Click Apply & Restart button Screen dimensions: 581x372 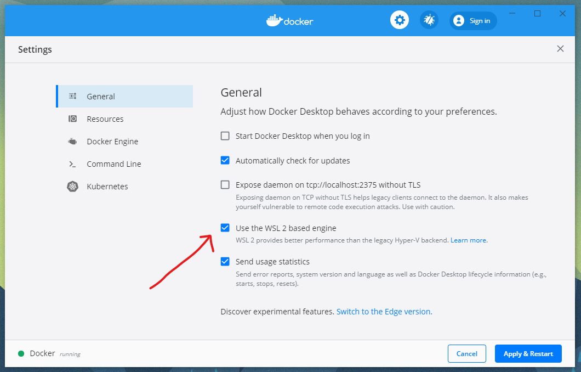coord(528,354)
